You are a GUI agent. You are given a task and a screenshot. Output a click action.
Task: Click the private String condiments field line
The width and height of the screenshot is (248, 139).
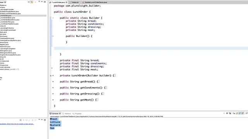pyautogui.click(x=85, y=24)
